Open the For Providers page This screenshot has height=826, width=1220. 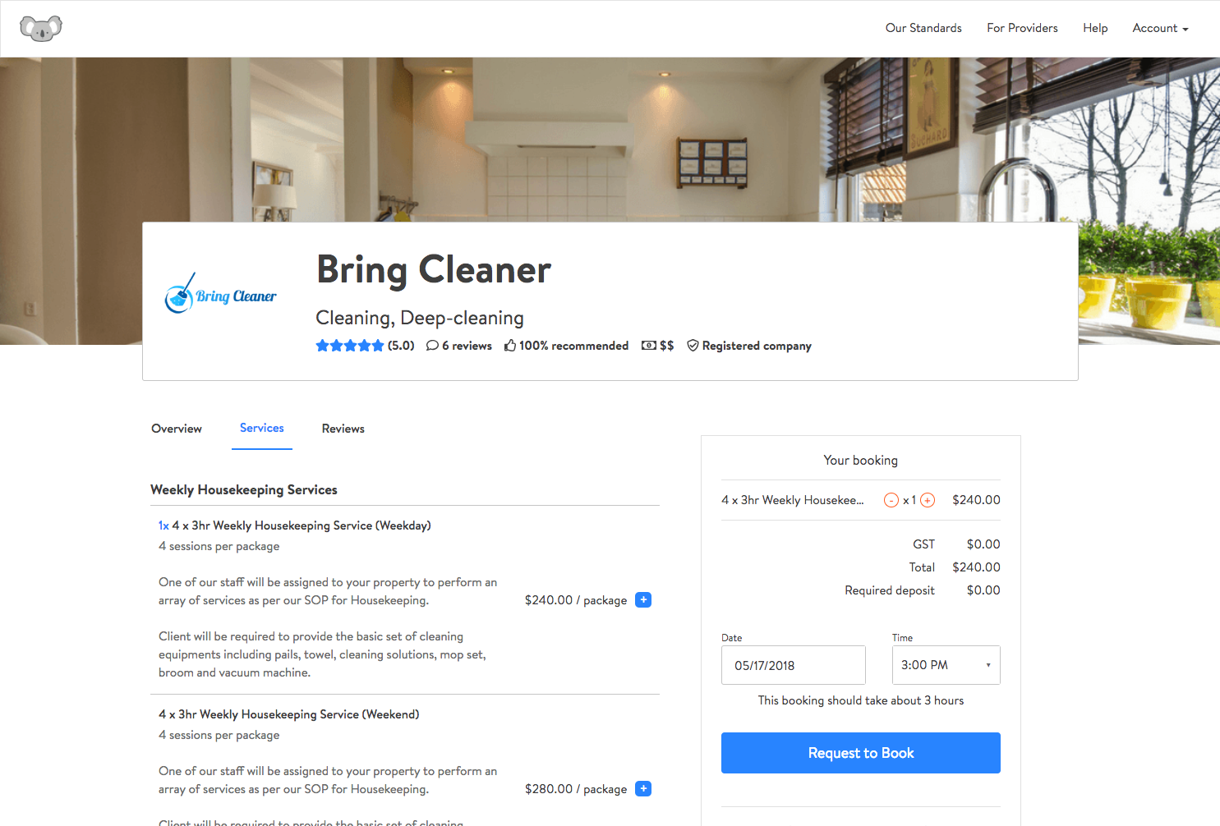pyautogui.click(x=1022, y=28)
